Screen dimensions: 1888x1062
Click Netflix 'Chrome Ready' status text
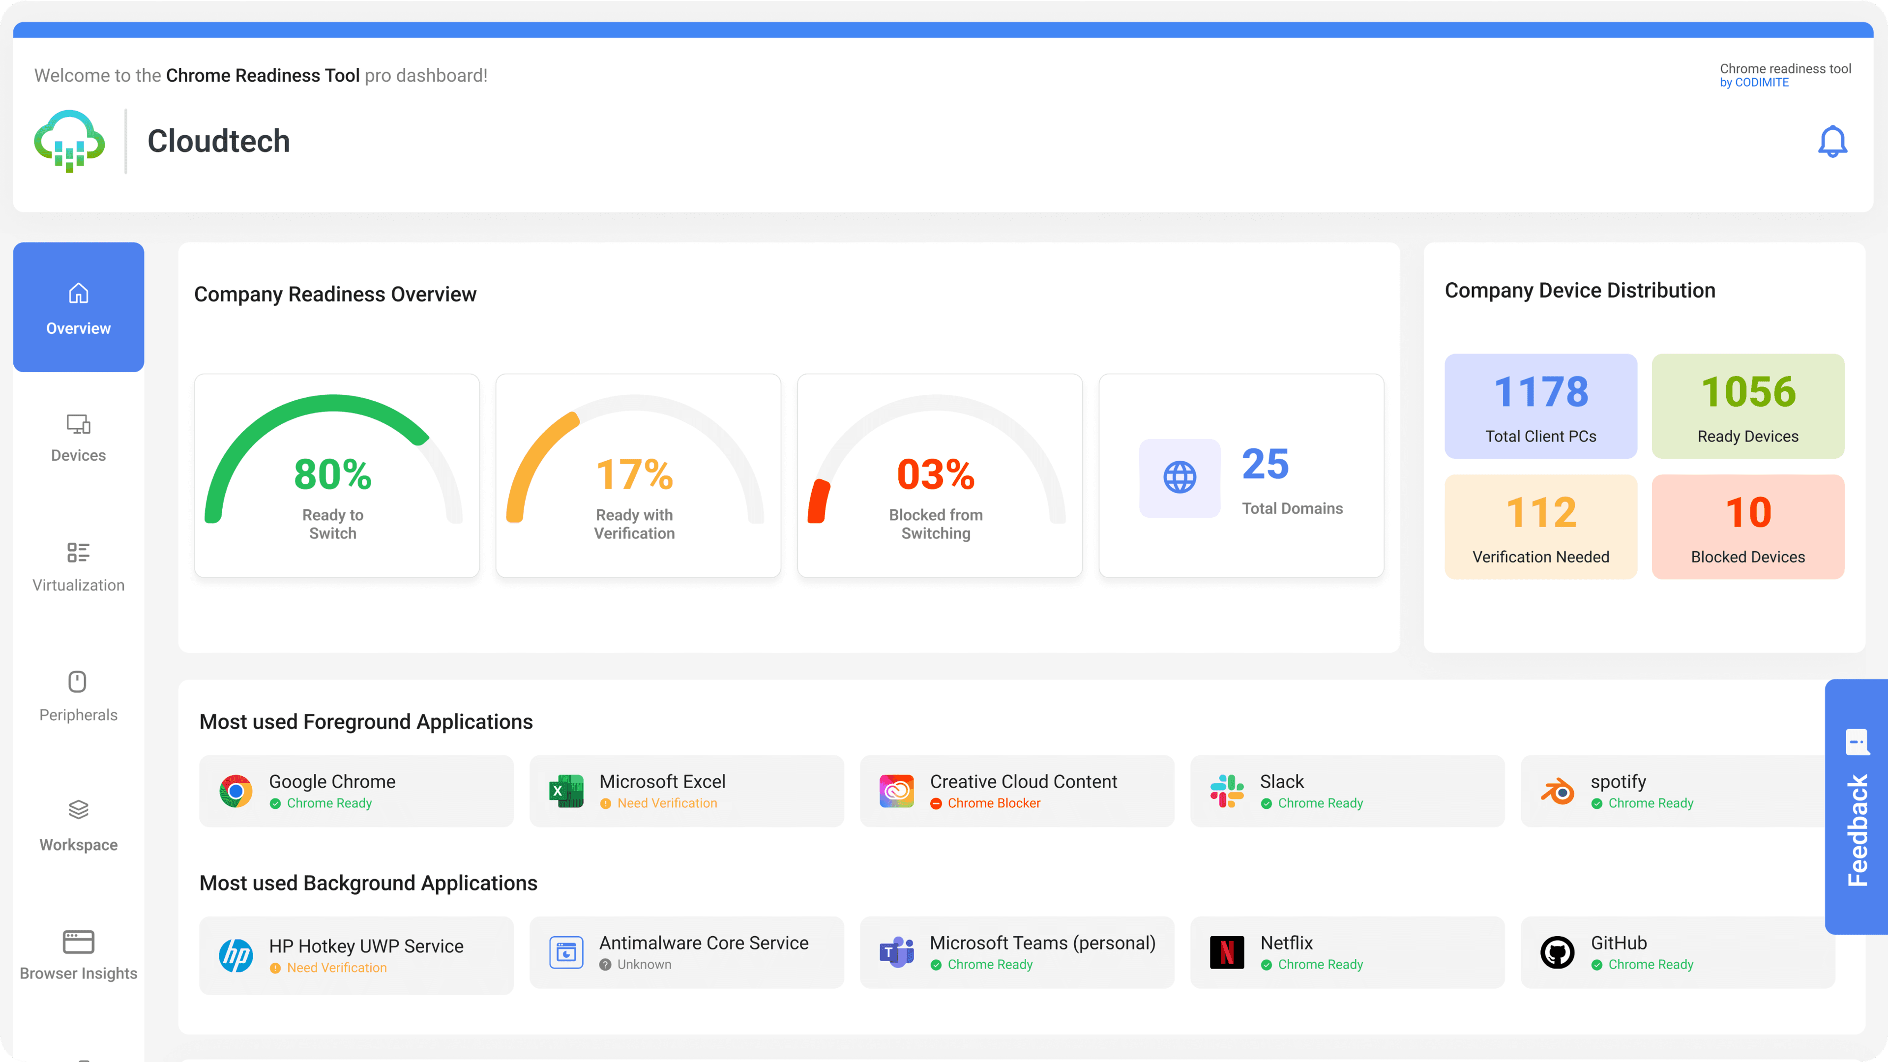pyautogui.click(x=1320, y=965)
